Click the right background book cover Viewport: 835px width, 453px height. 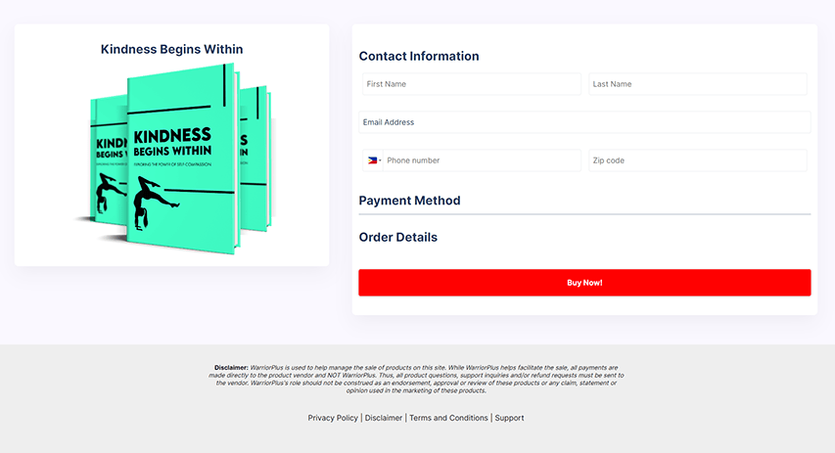255,159
